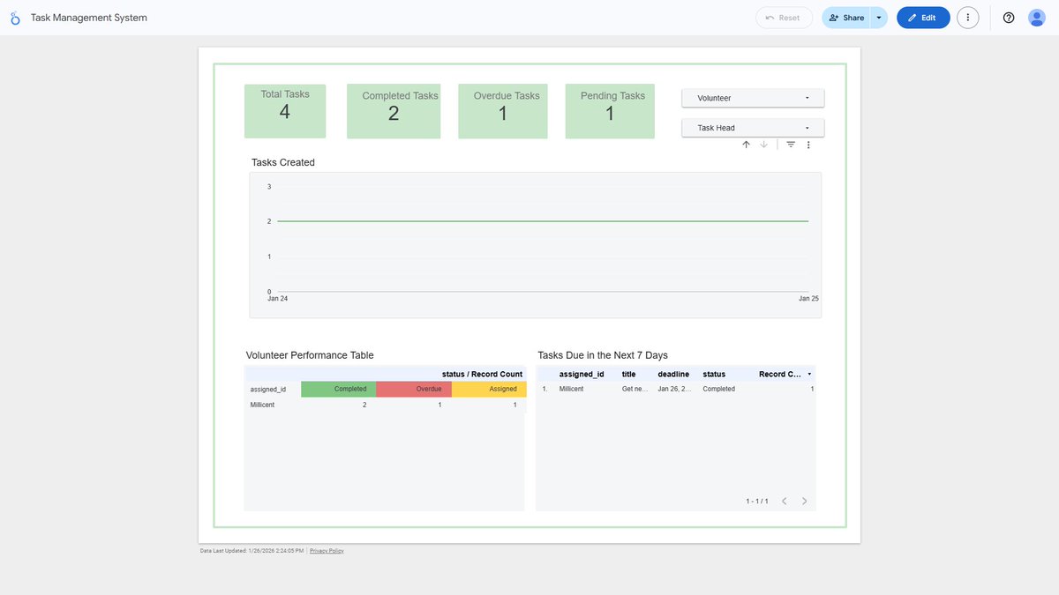Click Millicent's Completed count of 2
Image resolution: width=1059 pixels, height=595 pixels.
click(x=364, y=405)
